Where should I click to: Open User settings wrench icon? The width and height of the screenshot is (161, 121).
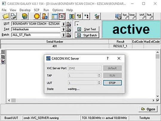point(133,16)
